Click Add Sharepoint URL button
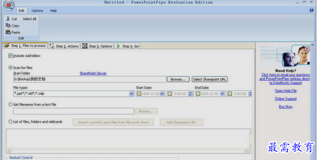The image size is (317, 160). click(x=181, y=123)
